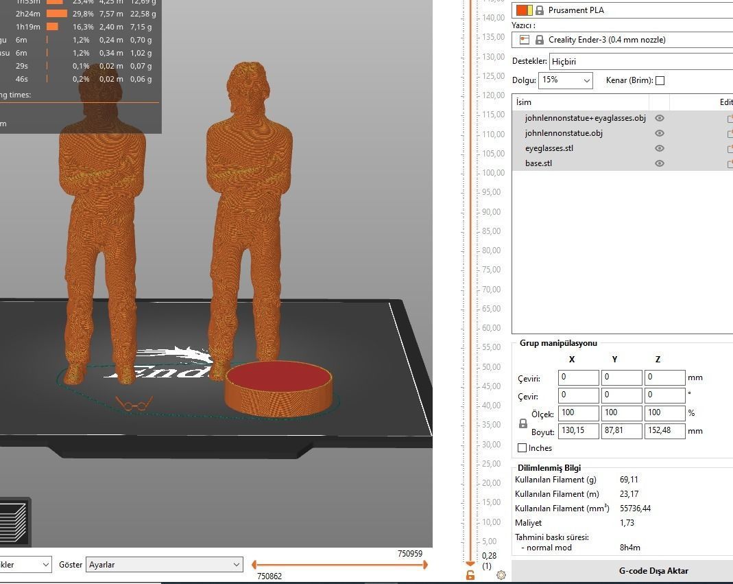Viewport: 733px width, 584px height.
Task: Hide base.stl using its eye icon
Action: [660, 163]
